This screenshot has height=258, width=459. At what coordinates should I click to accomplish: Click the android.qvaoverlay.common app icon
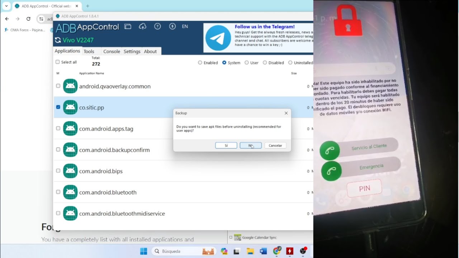tap(70, 86)
